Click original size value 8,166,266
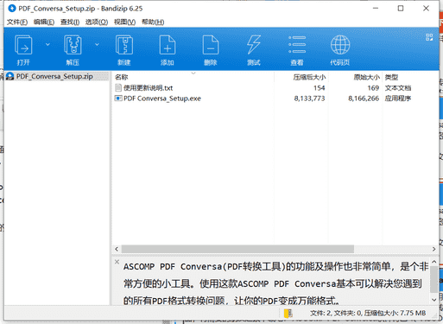This screenshot has width=443, height=324. 364,98
